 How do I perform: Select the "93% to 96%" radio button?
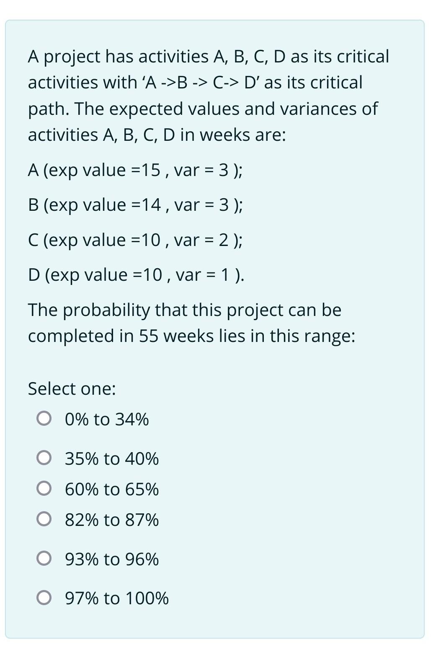tap(45, 558)
